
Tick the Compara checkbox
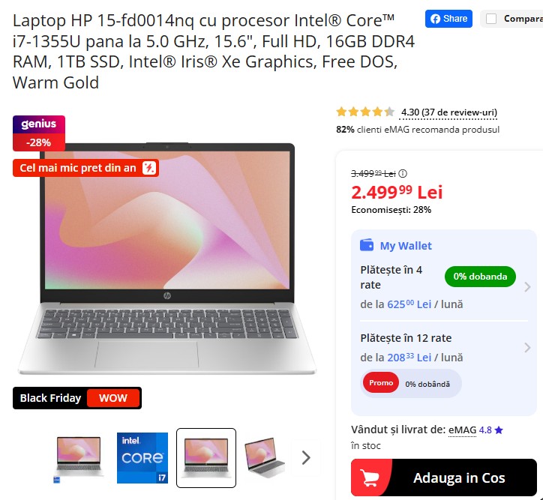491,19
